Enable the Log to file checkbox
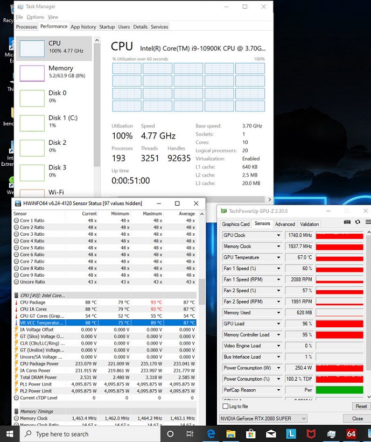The image size is (371, 442). point(225,406)
